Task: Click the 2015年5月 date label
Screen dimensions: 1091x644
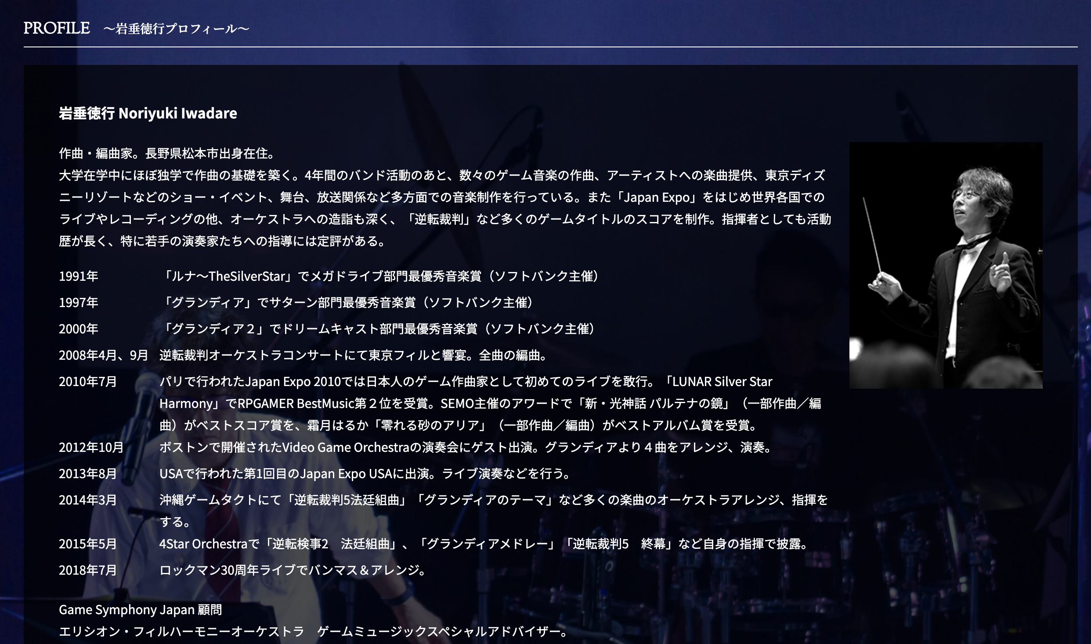Action: pos(88,544)
